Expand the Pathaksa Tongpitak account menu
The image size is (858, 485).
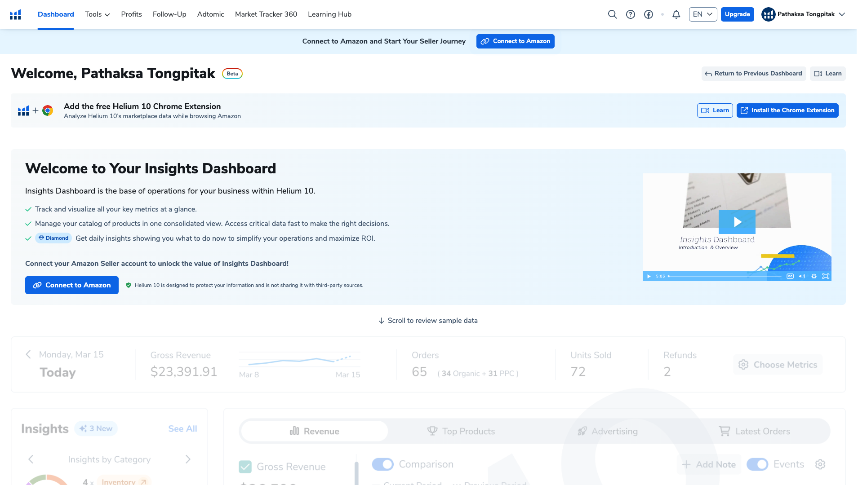[804, 14]
